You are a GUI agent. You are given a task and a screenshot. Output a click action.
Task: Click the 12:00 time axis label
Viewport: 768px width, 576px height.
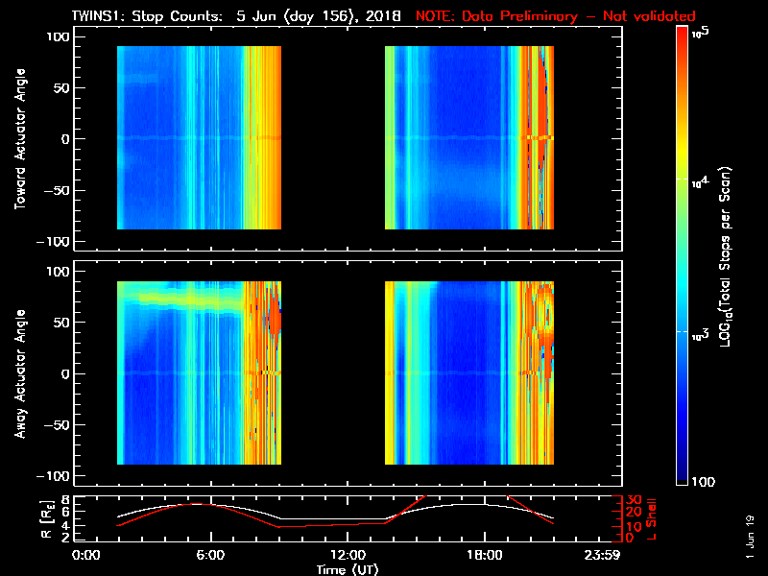(x=348, y=555)
